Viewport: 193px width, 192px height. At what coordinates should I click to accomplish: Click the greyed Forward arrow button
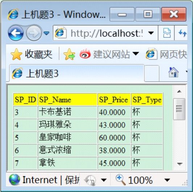pyautogui.click(x=34, y=33)
